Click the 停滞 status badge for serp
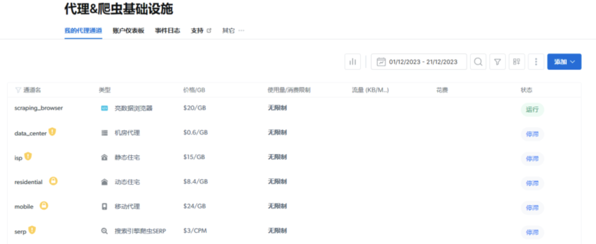The height and width of the screenshot is (244, 596). click(x=532, y=232)
